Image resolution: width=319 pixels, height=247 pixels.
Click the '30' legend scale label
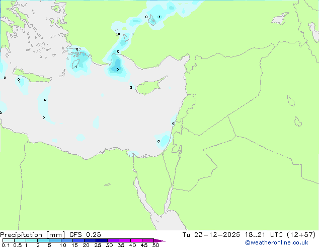[x=109, y=245]
